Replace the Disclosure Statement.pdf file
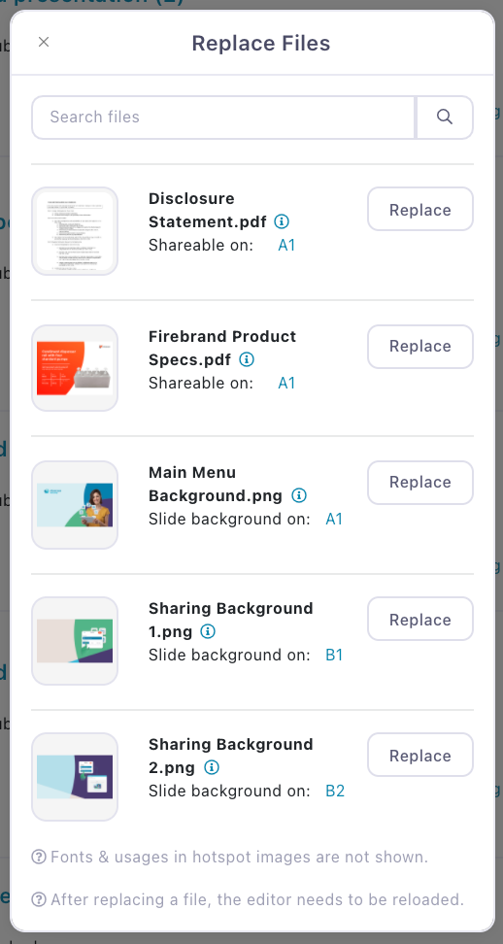Viewport: 503px width, 944px height. pyautogui.click(x=419, y=210)
